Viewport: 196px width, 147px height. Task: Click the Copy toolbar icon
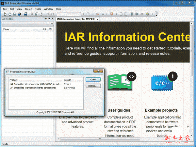pyautogui.click(x=37, y=14)
